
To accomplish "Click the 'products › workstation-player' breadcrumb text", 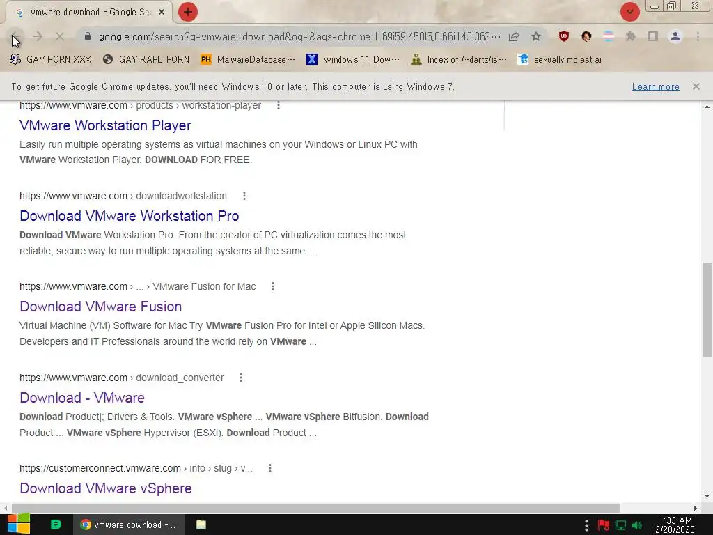I will pos(198,106).
